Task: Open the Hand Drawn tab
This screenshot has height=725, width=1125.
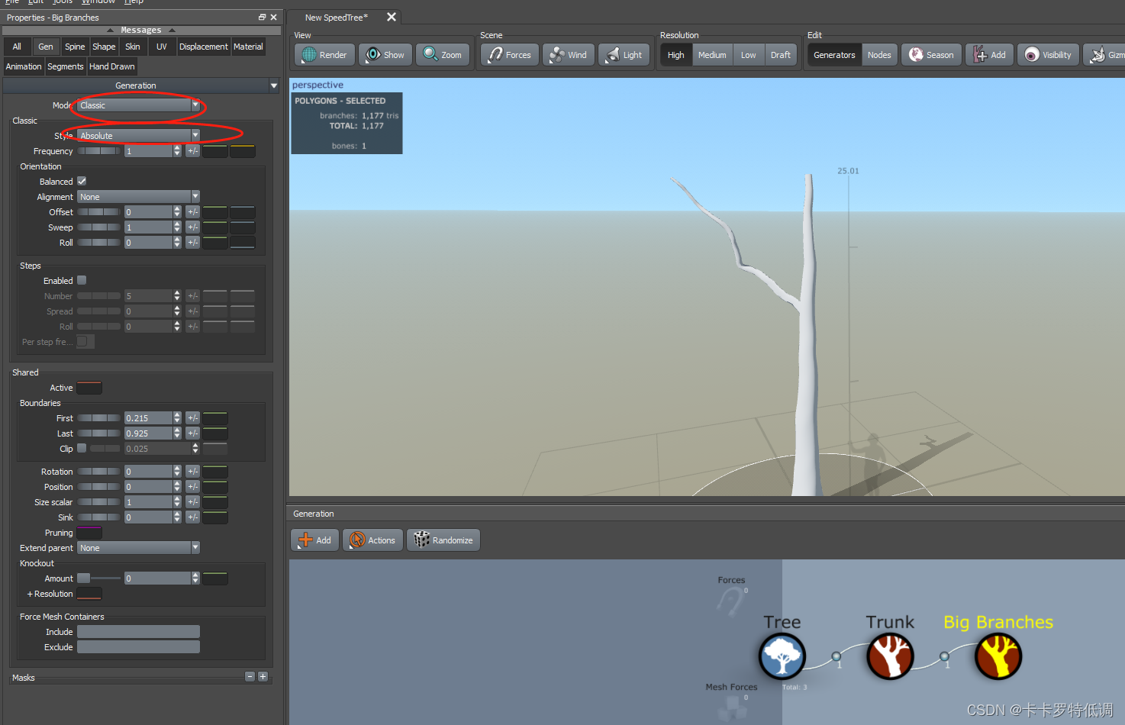Action: point(111,66)
